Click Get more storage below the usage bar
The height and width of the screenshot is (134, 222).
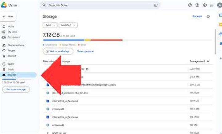coord(58,51)
